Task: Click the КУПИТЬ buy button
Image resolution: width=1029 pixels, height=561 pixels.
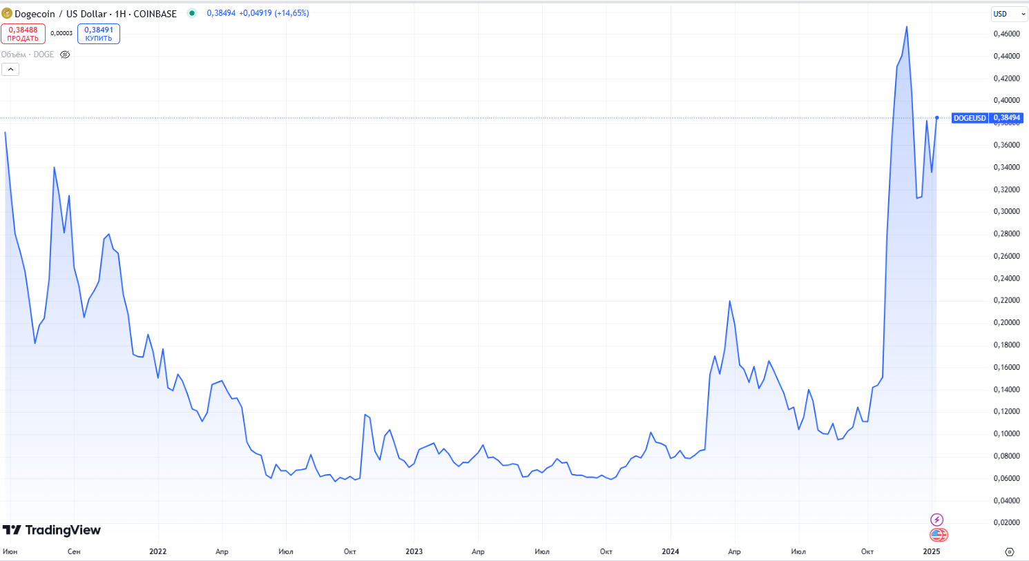Action: click(x=99, y=34)
